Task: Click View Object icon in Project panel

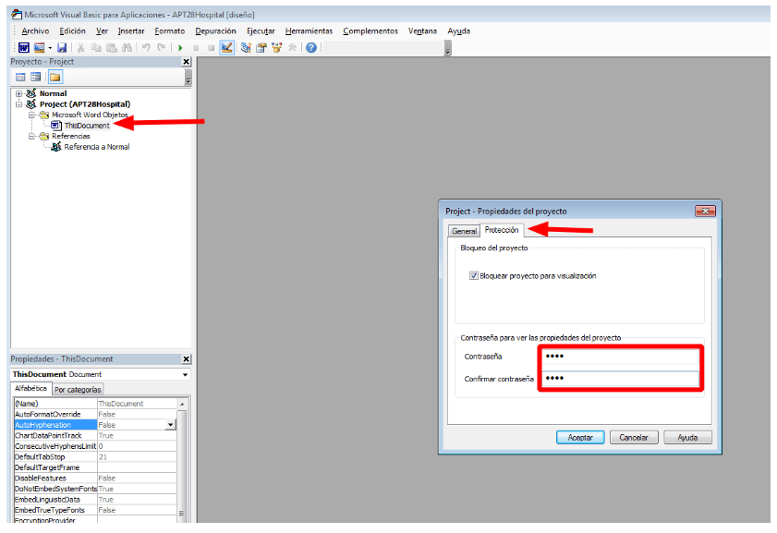Action: click(36, 77)
